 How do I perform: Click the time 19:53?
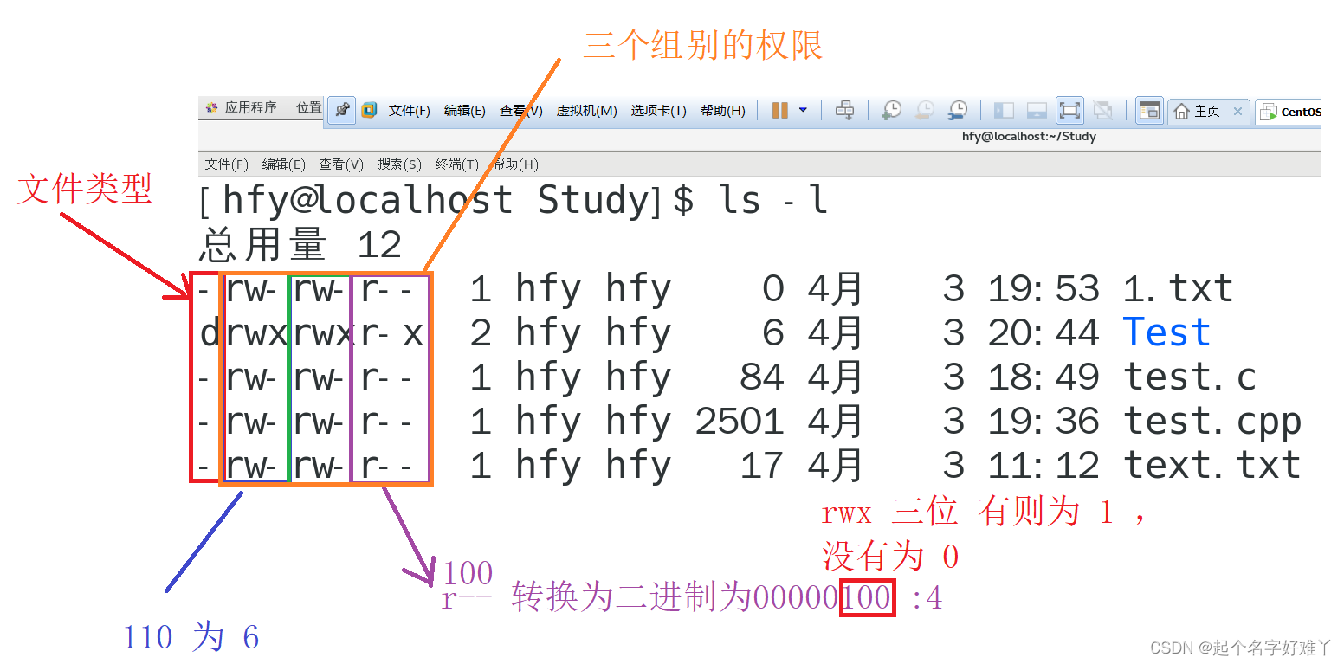[x=1044, y=289]
